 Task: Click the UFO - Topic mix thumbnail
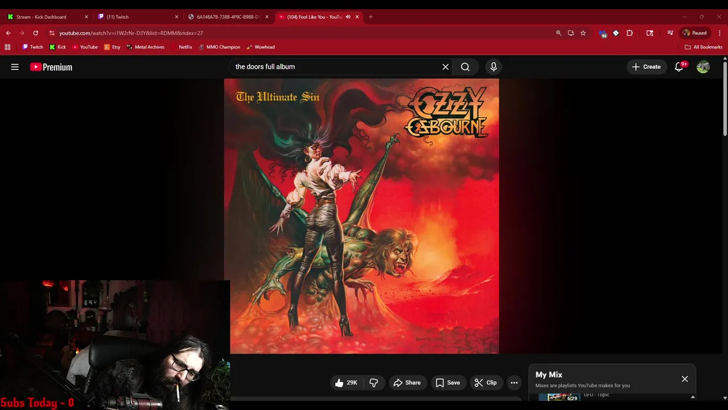point(559,397)
